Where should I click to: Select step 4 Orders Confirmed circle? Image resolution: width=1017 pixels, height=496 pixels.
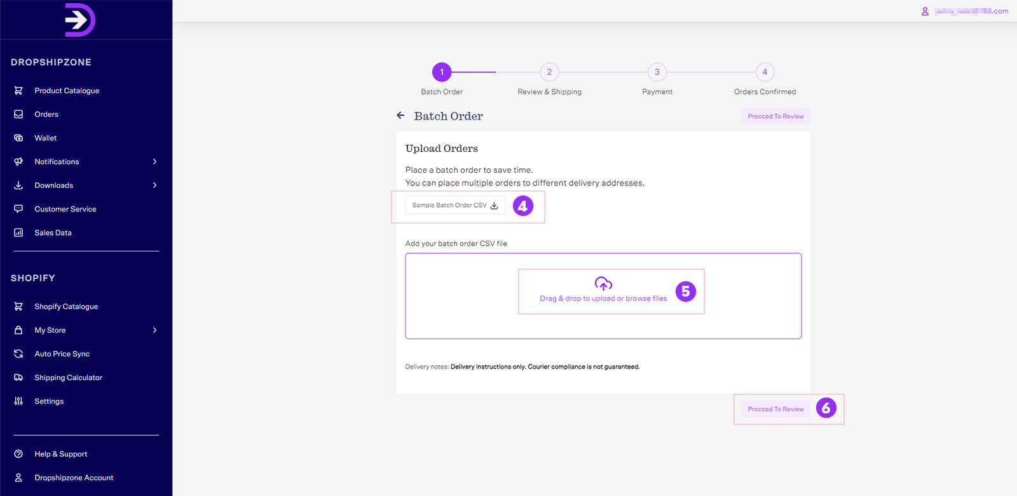pyautogui.click(x=765, y=72)
